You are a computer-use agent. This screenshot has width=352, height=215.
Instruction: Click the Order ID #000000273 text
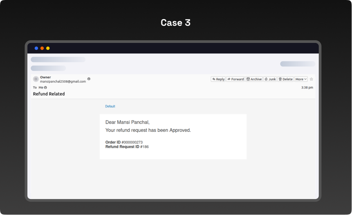(x=124, y=142)
